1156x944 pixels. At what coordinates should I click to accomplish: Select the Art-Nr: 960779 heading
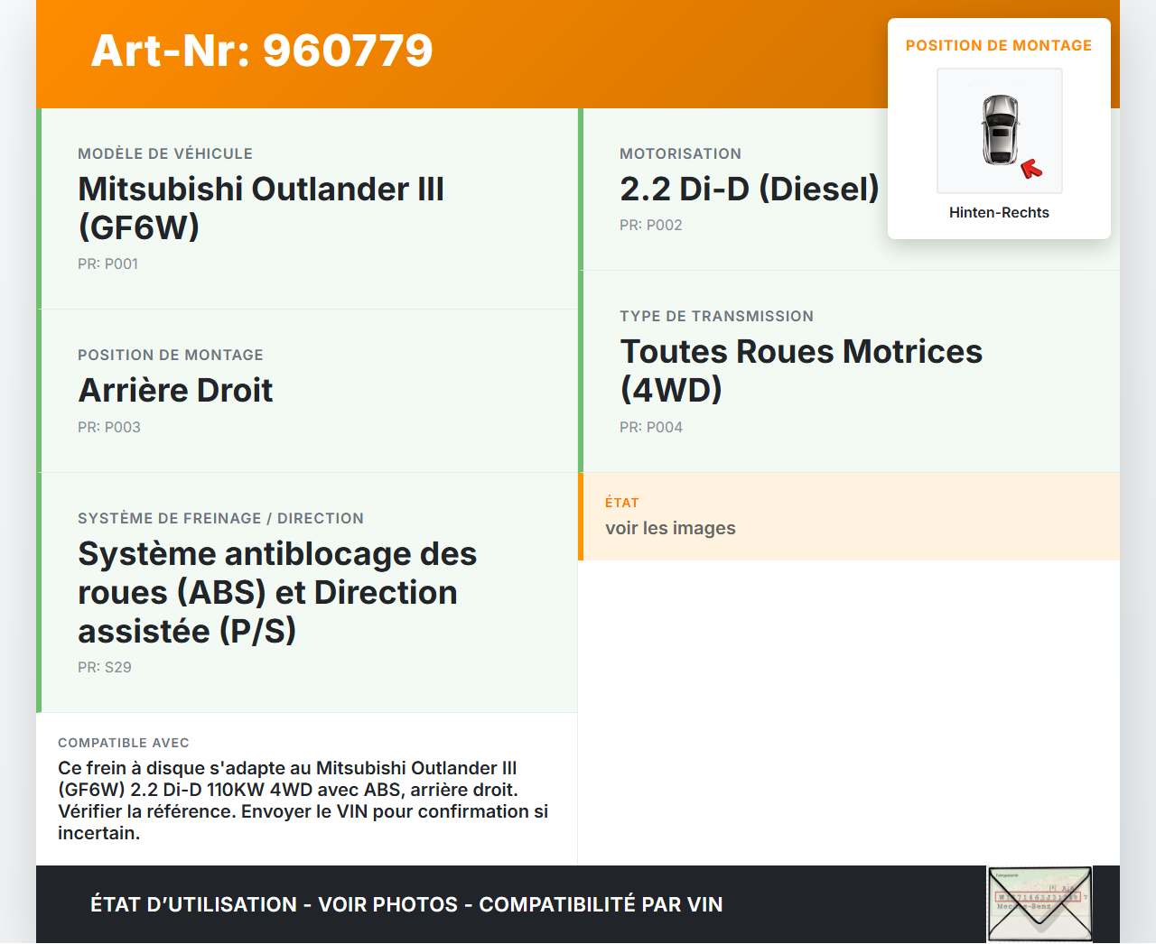click(262, 51)
